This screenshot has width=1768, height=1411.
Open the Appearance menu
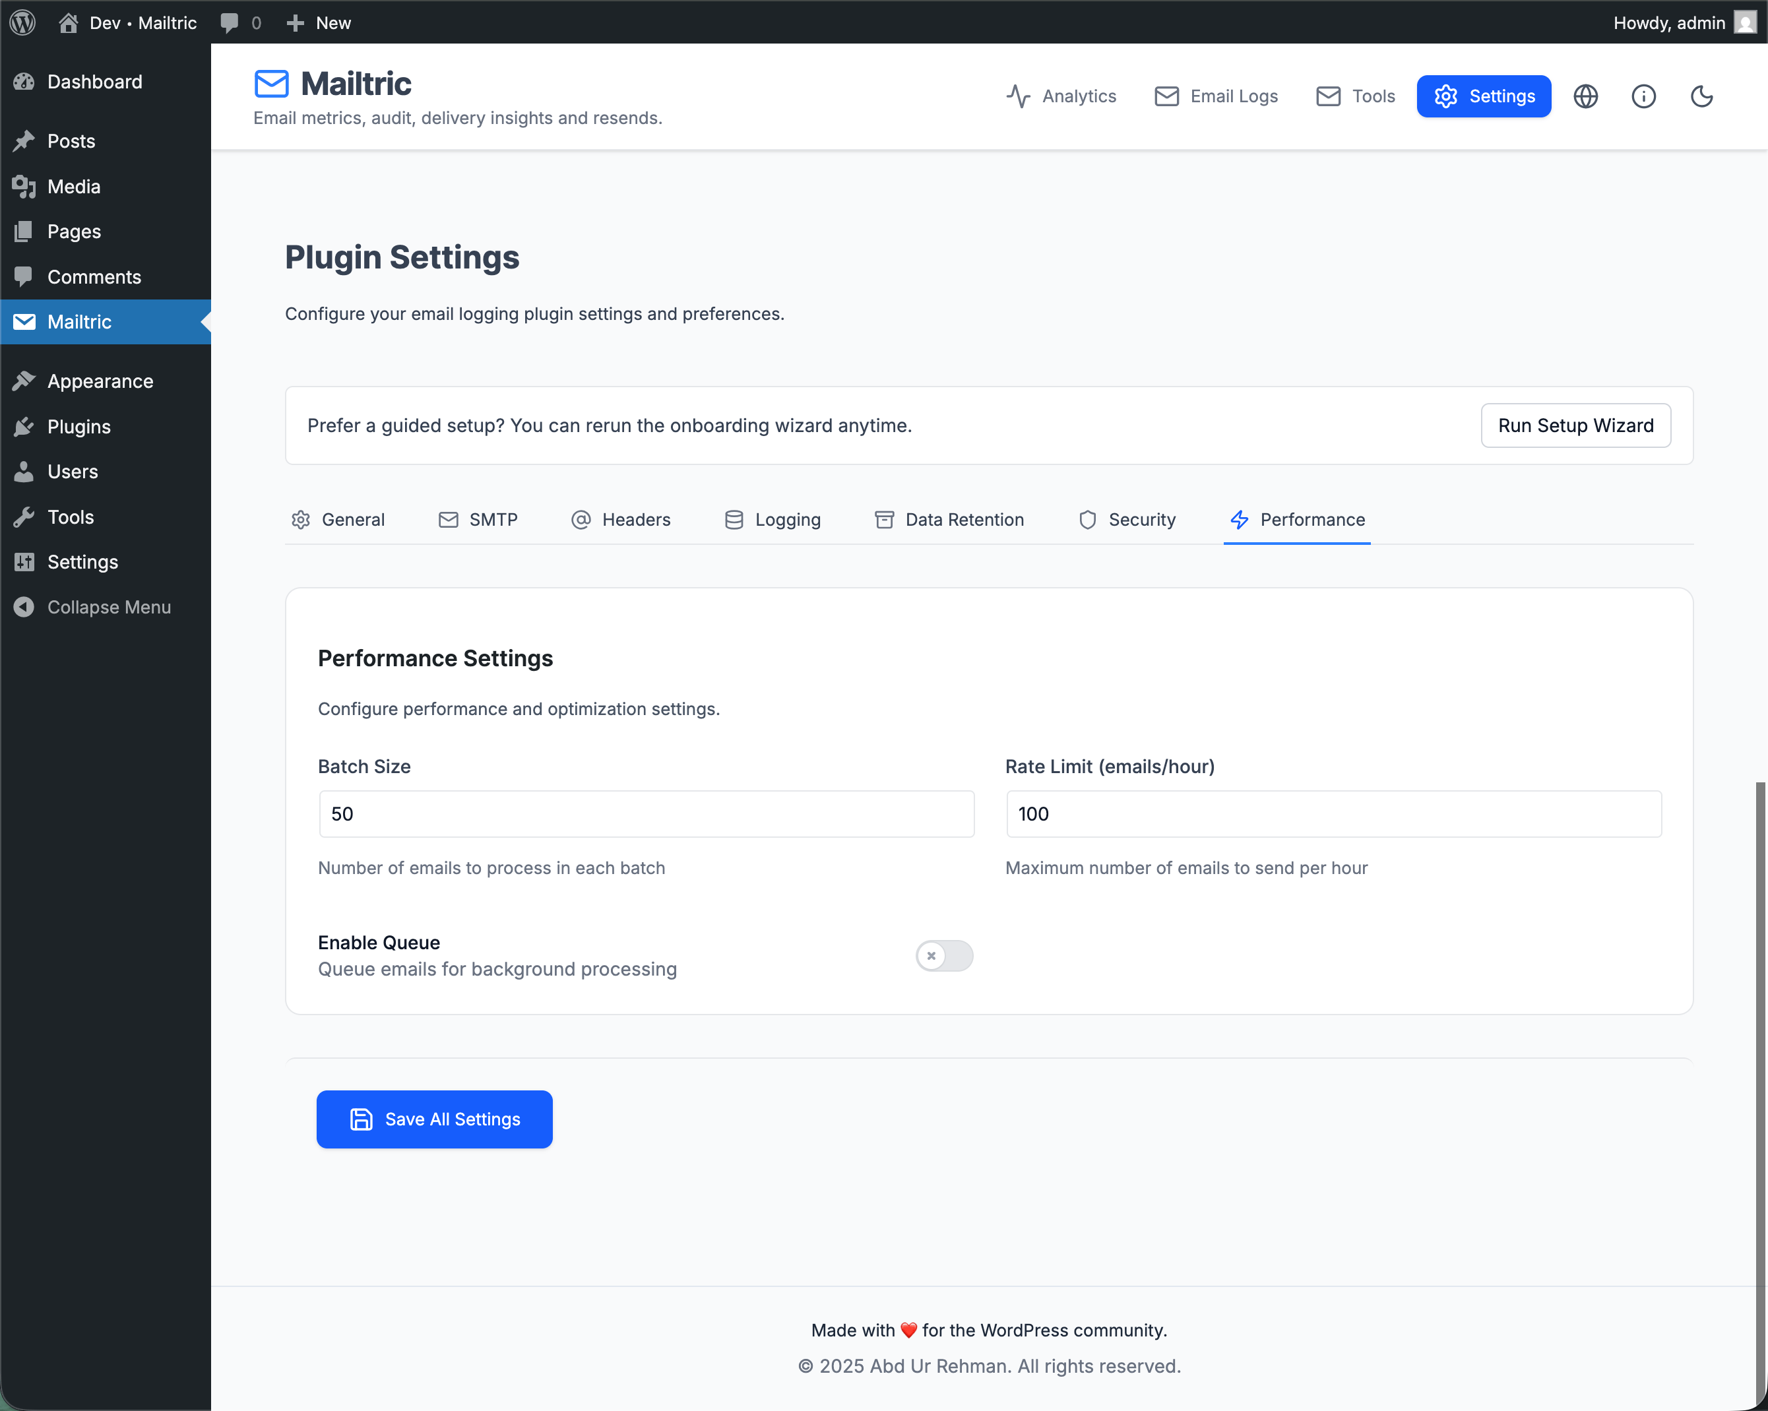point(100,381)
